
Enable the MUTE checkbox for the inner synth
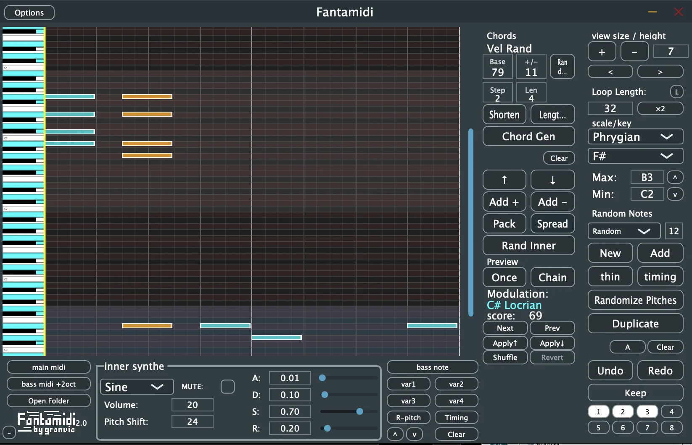coord(227,387)
